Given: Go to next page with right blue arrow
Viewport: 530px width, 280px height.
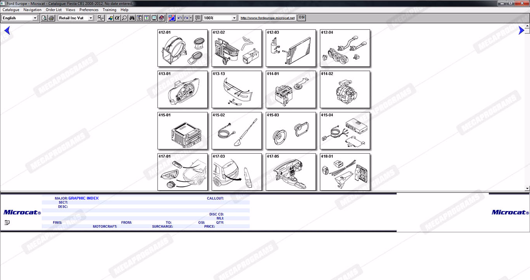Looking at the screenshot, I should [x=521, y=31].
